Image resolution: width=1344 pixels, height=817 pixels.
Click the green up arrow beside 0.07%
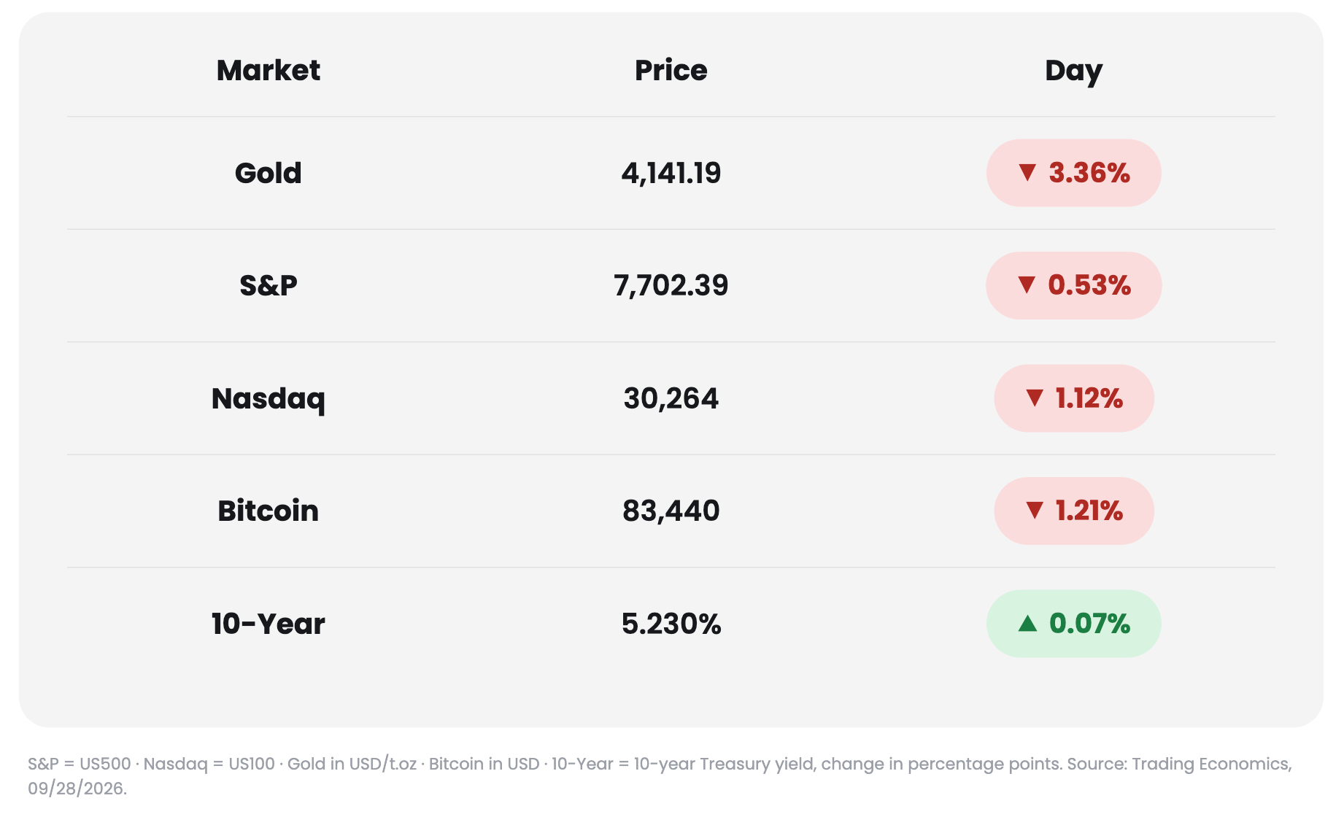1027,622
